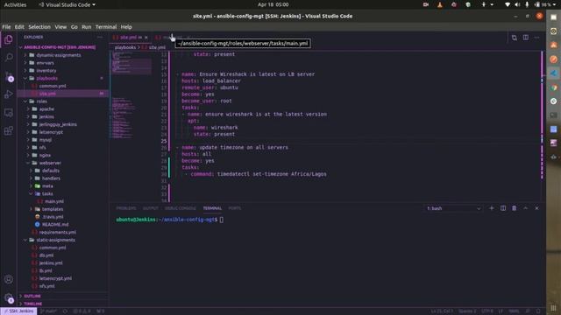
Task: Split the editor to the right
Action: pos(526,38)
